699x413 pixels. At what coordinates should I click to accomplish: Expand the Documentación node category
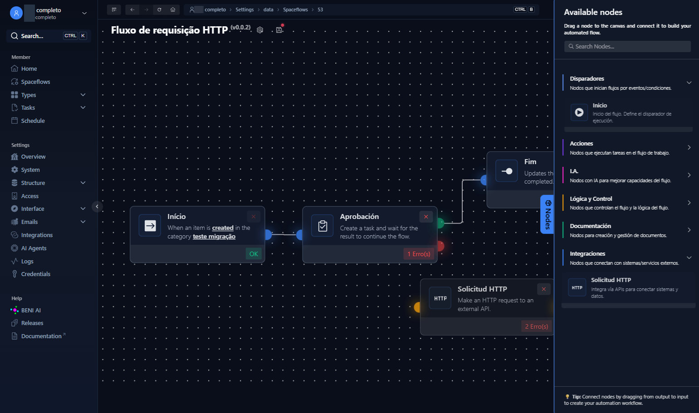click(689, 230)
